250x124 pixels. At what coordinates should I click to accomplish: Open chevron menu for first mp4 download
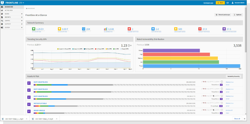coord(27,119)
